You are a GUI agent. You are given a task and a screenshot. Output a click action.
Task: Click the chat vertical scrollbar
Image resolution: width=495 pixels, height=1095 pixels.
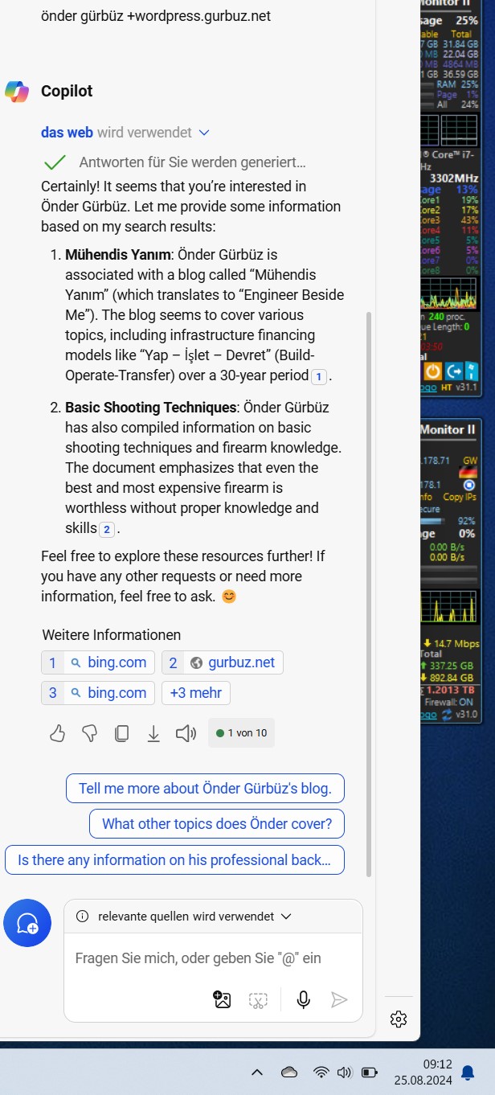coord(369,595)
